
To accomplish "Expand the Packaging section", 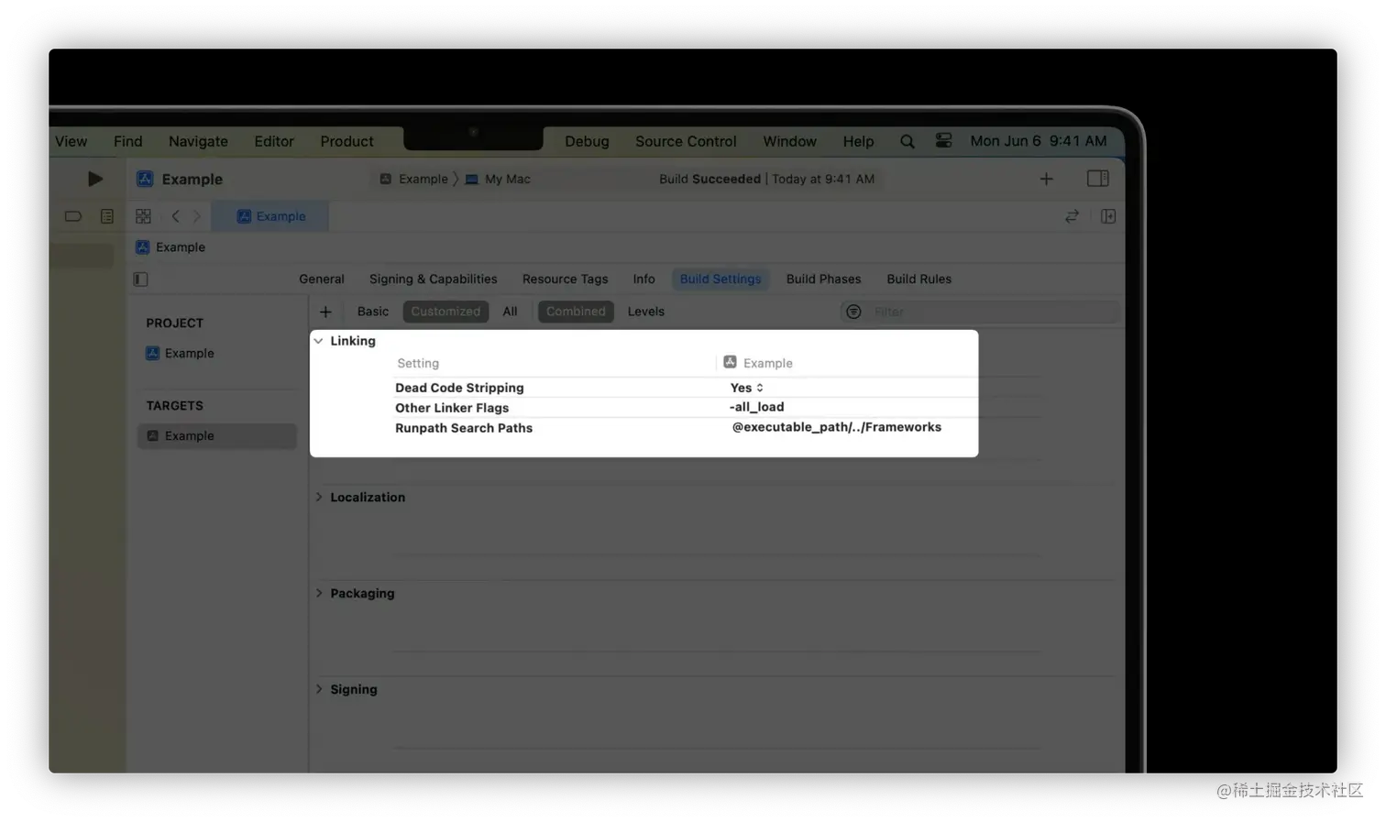I will pos(319,594).
